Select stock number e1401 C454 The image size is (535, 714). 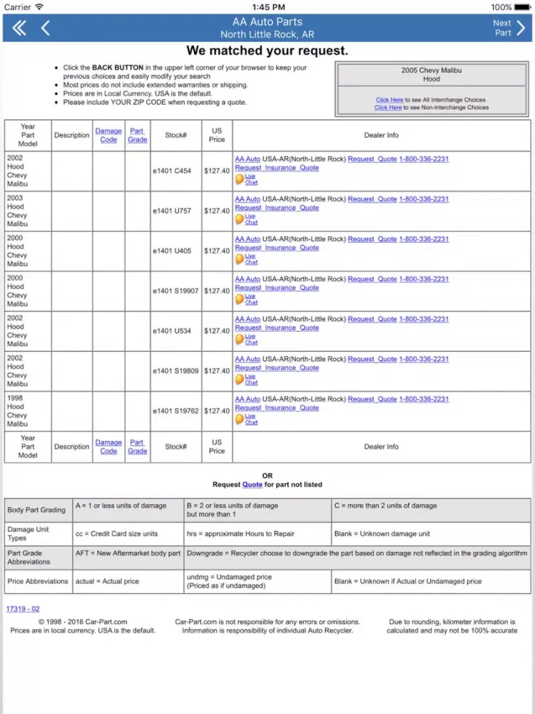(x=172, y=171)
